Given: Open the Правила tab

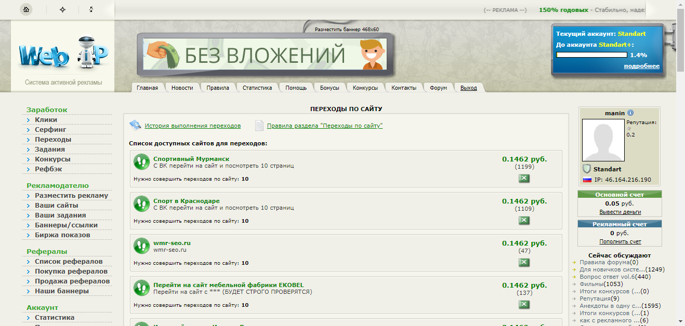Looking at the screenshot, I should 218,88.
